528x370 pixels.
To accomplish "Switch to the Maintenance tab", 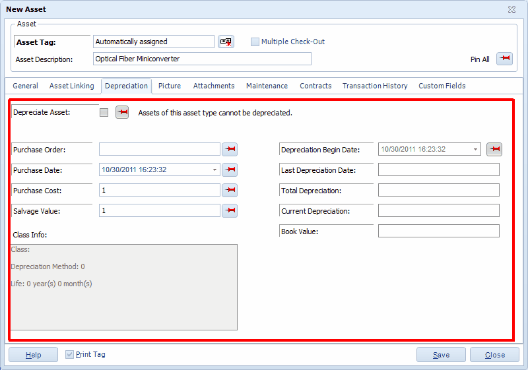I will [267, 86].
